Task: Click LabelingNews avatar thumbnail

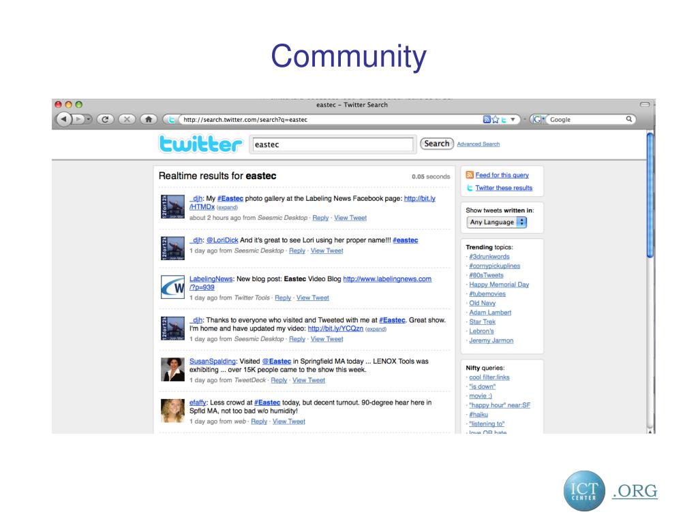Action: [x=172, y=287]
